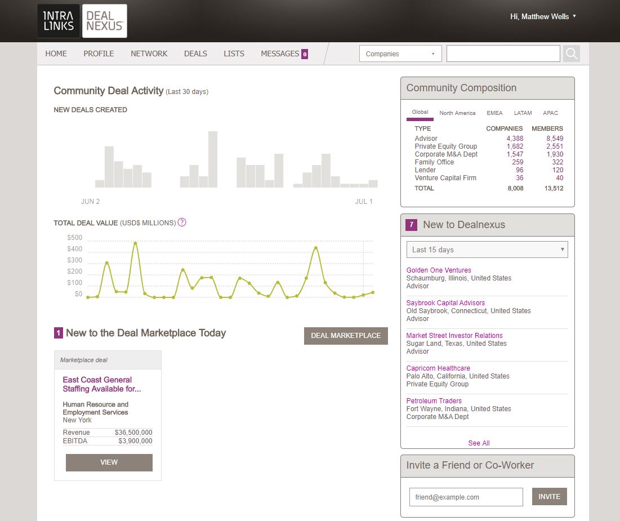
Task: Click the Intralinks logo
Action: 59,21
